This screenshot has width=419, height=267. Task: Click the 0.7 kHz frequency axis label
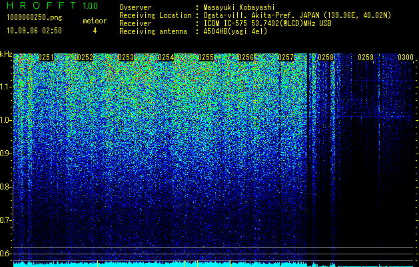point(5,220)
